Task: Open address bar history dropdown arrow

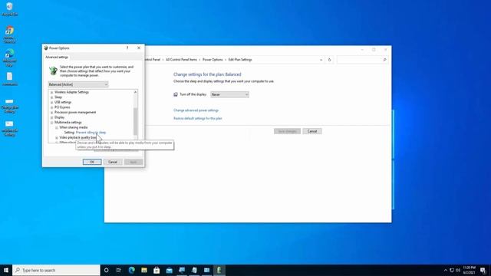Action: pyautogui.click(x=321, y=60)
